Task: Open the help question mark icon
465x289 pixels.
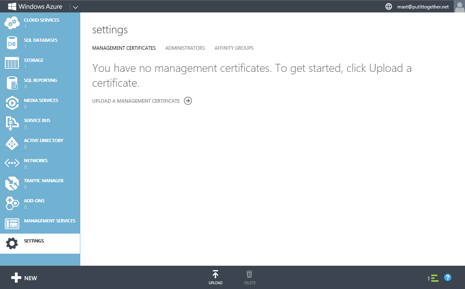Action: 447,278
